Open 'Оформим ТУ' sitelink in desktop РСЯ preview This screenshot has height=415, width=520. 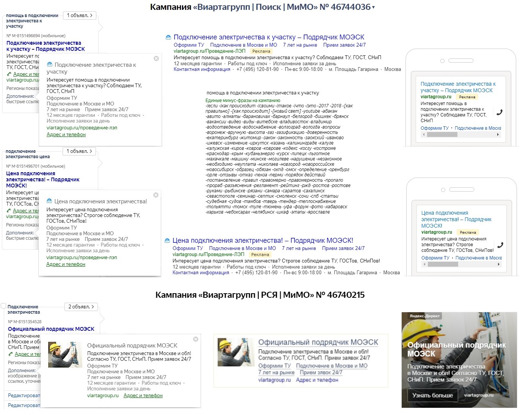click(275, 366)
